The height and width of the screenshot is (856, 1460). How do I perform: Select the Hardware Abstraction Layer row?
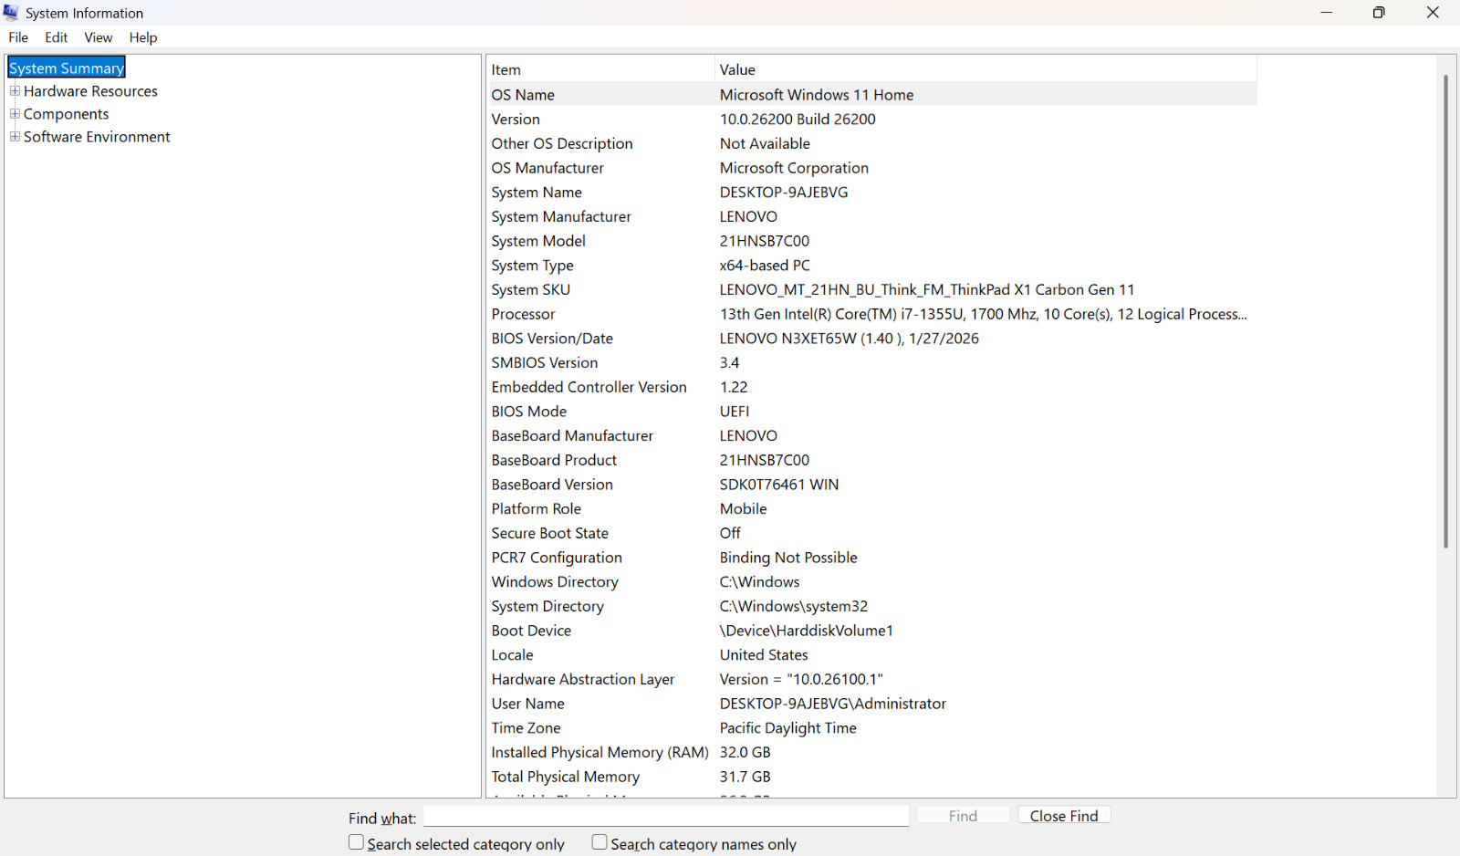pyautogui.click(x=873, y=680)
